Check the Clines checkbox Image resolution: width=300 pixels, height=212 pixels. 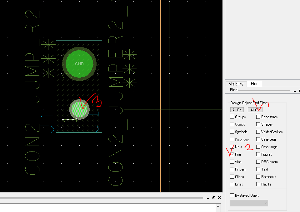232,177
